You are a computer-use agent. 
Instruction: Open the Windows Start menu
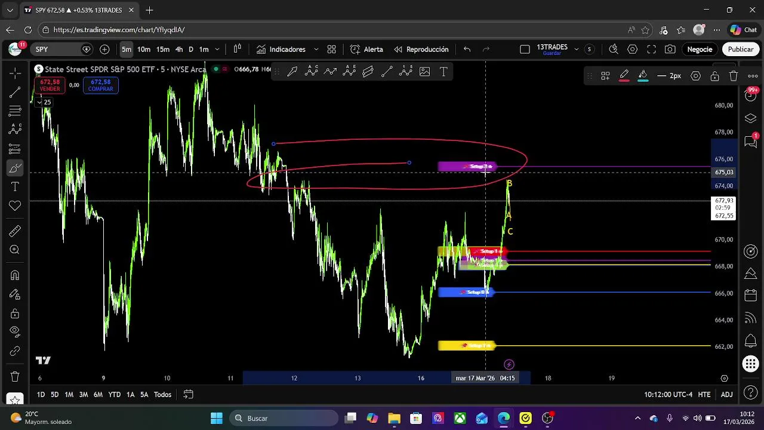coord(217,418)
